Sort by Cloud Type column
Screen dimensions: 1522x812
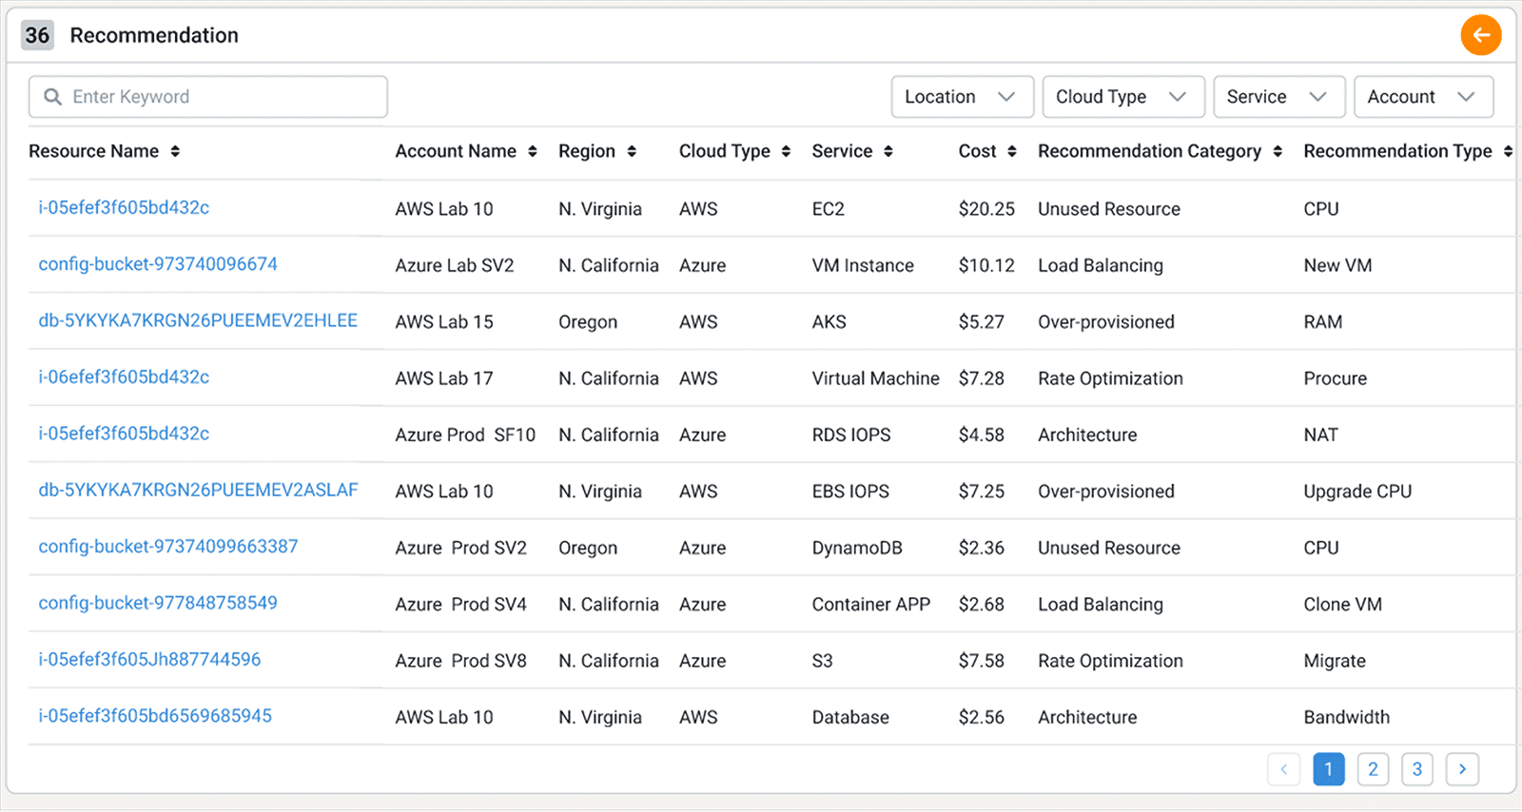click(786, 151)
